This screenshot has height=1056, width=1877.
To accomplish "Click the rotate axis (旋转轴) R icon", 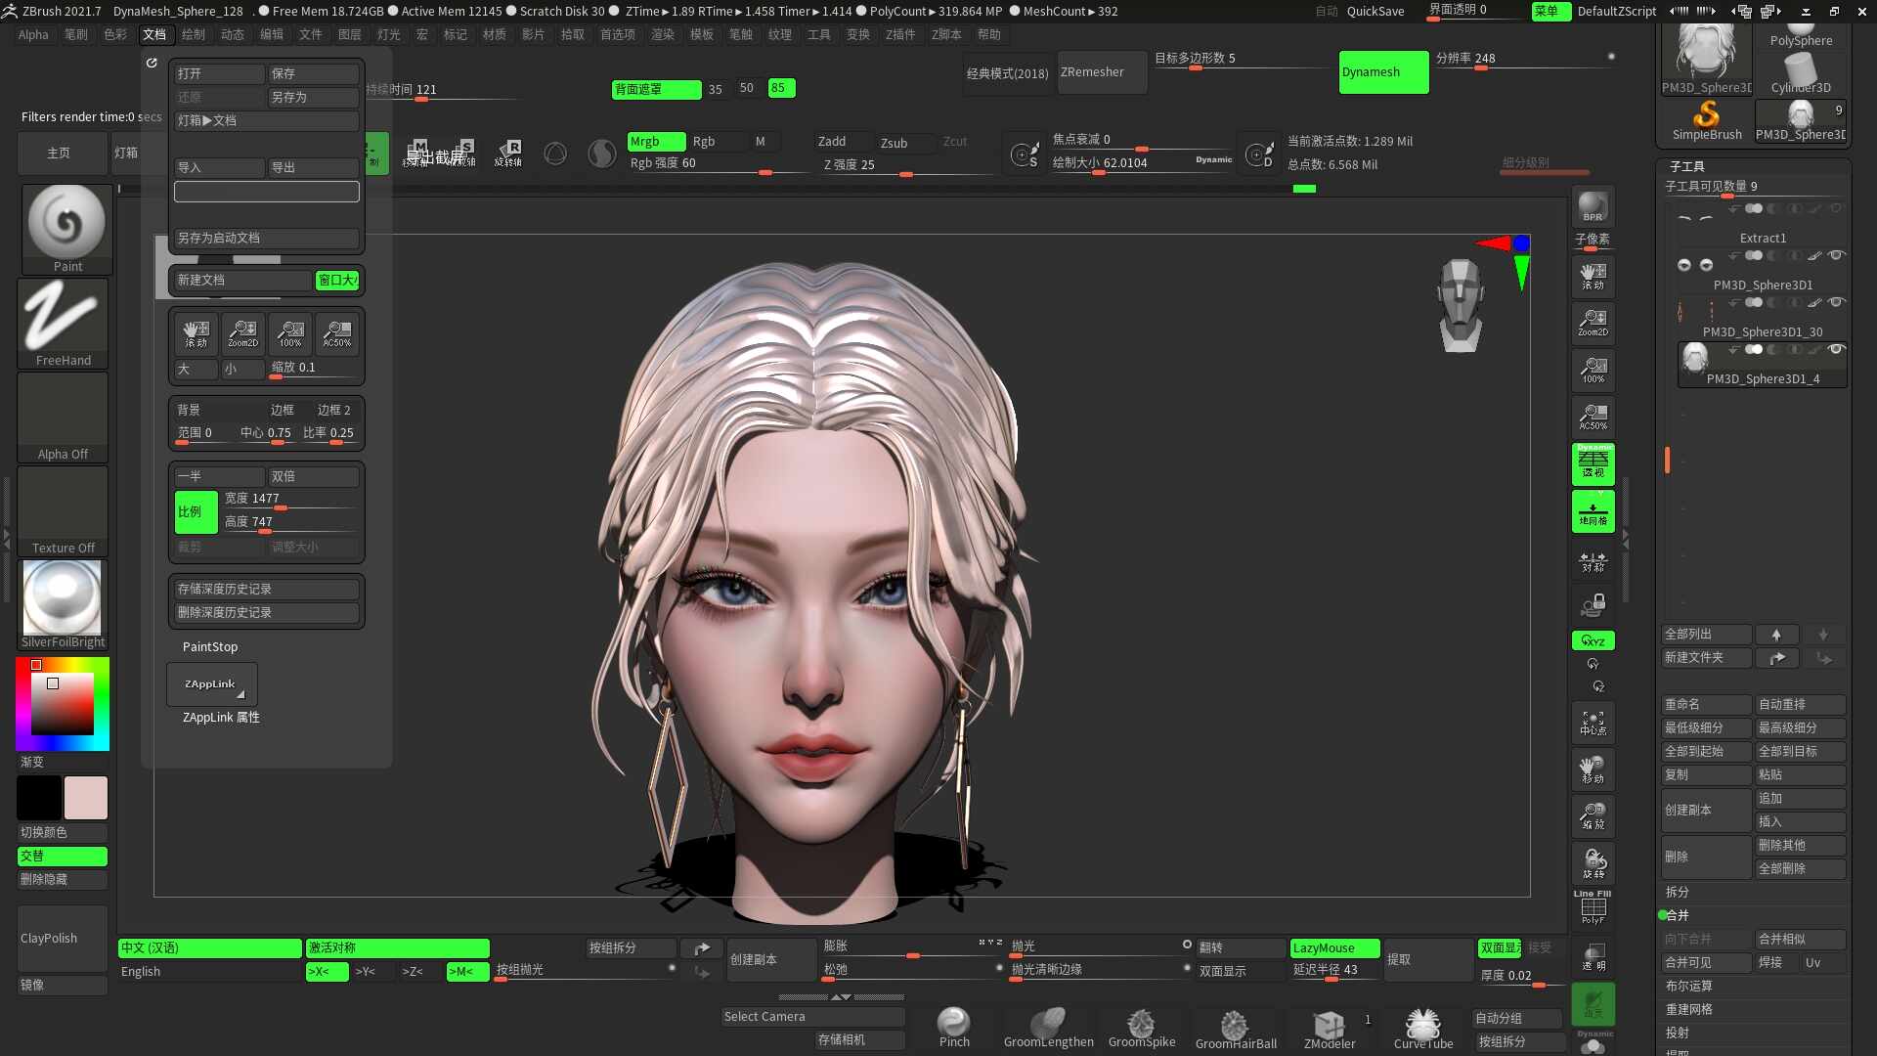I will click(x=508, y=153).
